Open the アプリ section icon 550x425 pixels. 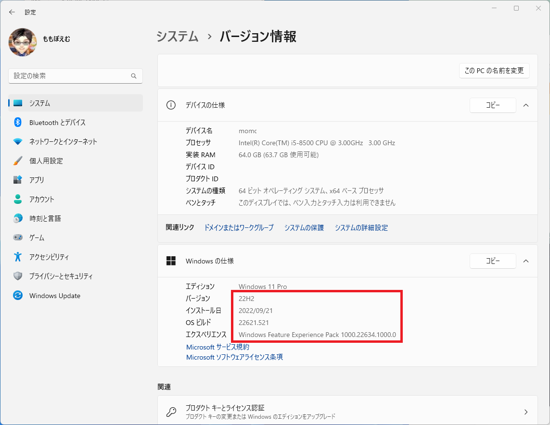pos(18,180)
